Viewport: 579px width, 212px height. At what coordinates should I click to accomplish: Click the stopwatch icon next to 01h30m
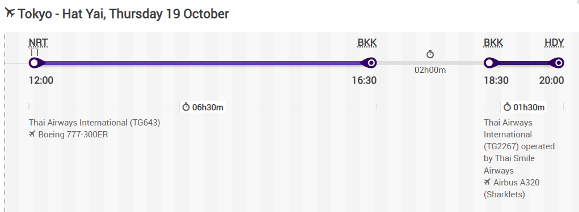click(x=508, y=107)
